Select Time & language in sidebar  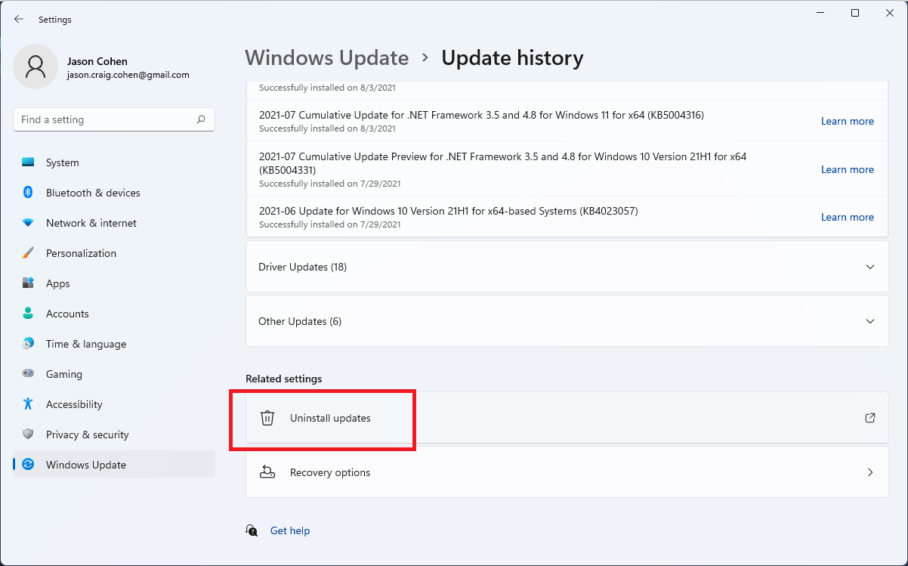point(85,344)
